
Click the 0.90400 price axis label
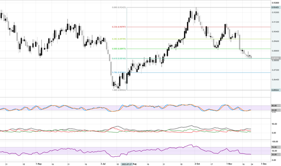click(275, 32)
